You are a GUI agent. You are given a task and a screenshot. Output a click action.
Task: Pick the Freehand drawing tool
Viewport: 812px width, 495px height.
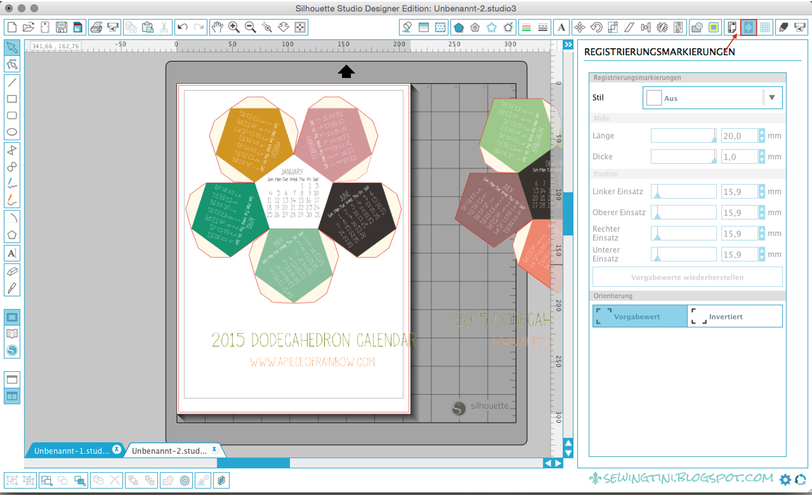12,184
